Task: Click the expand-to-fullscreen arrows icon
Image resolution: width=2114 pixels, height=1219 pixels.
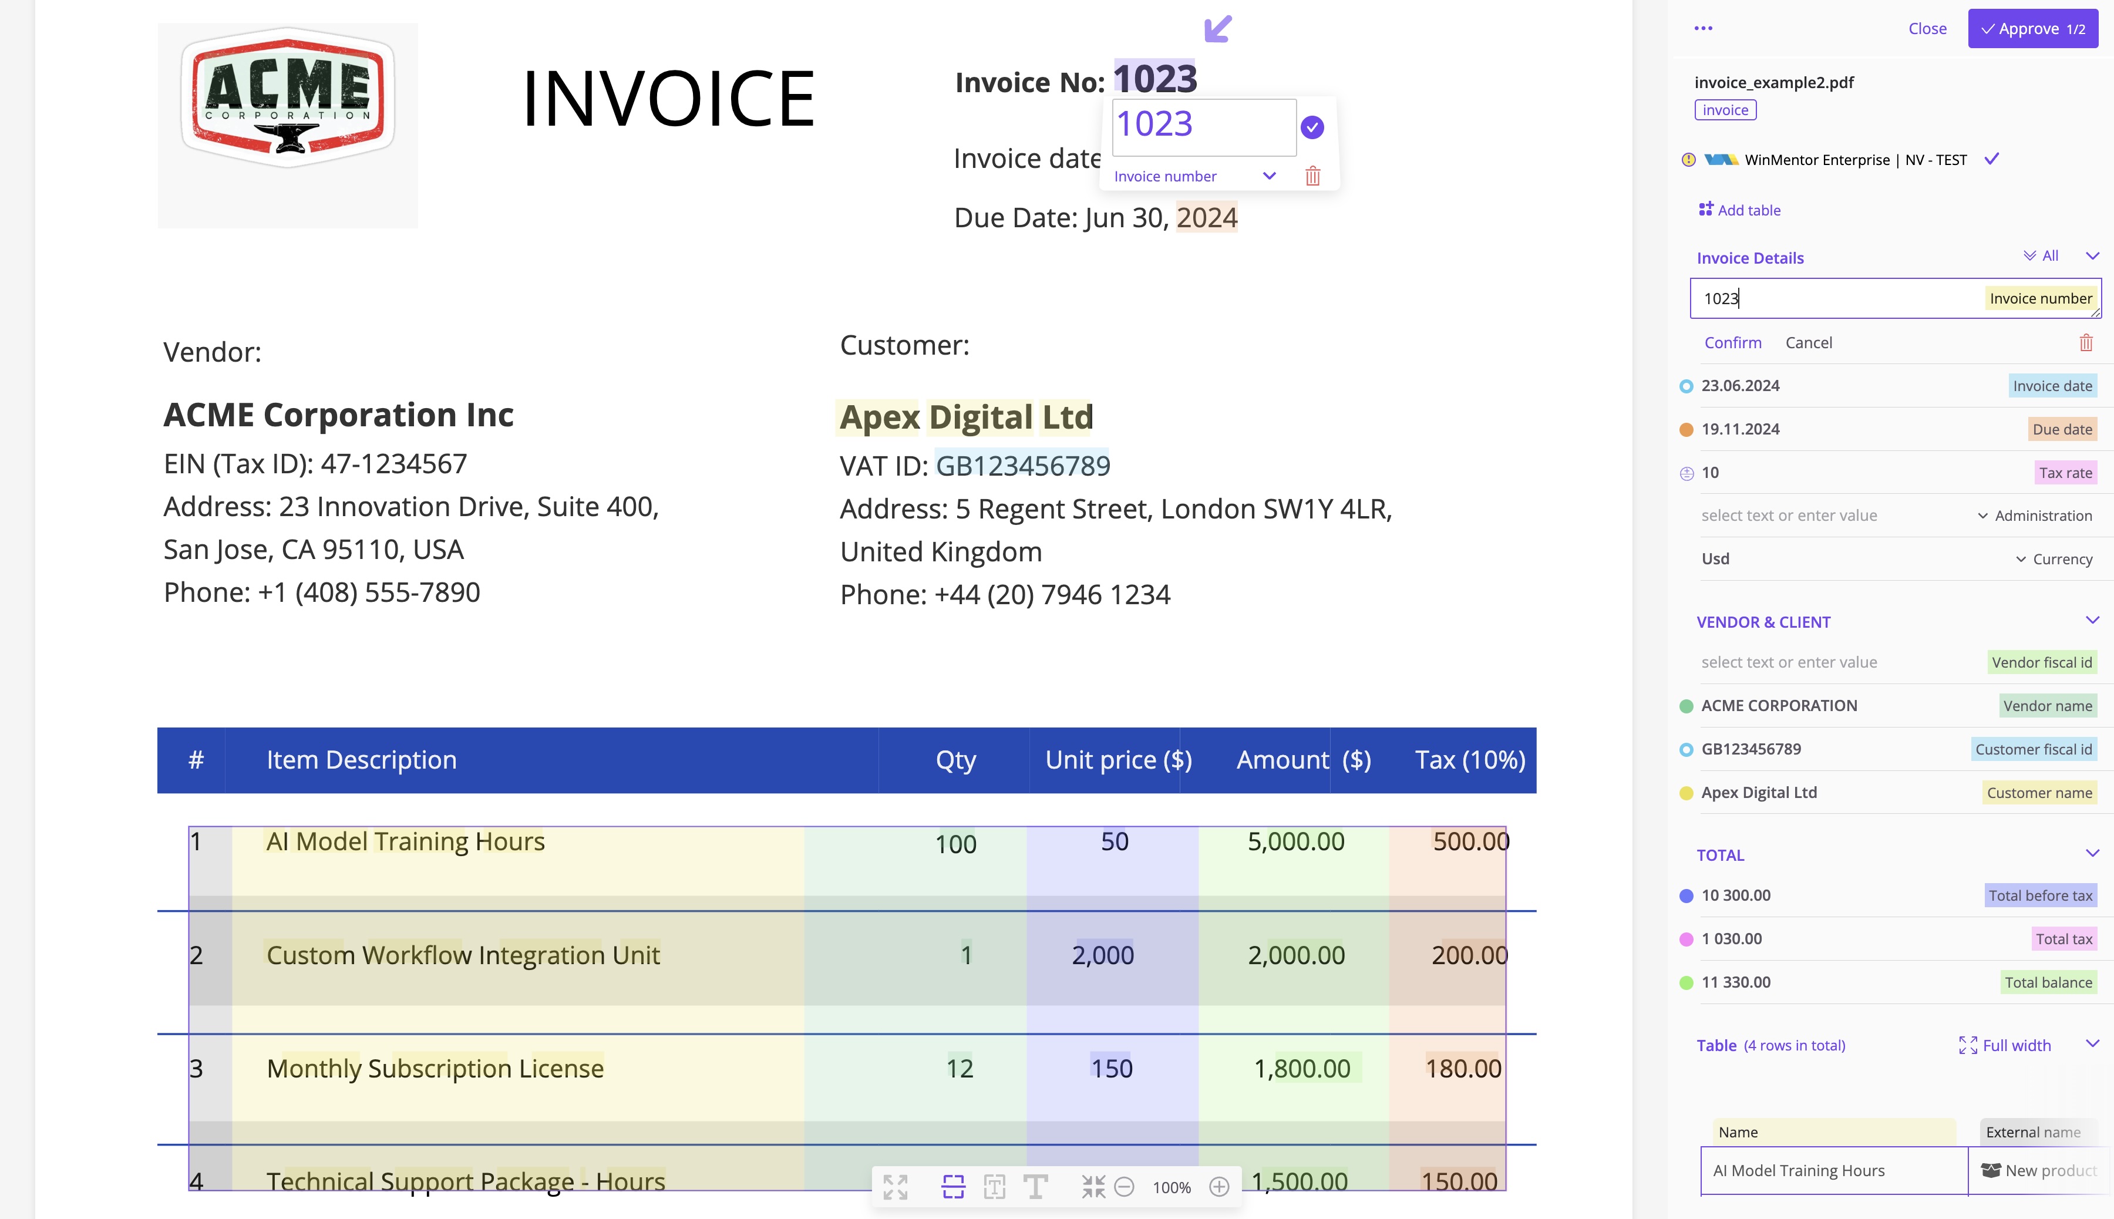Action: (x=895, y=1186)
